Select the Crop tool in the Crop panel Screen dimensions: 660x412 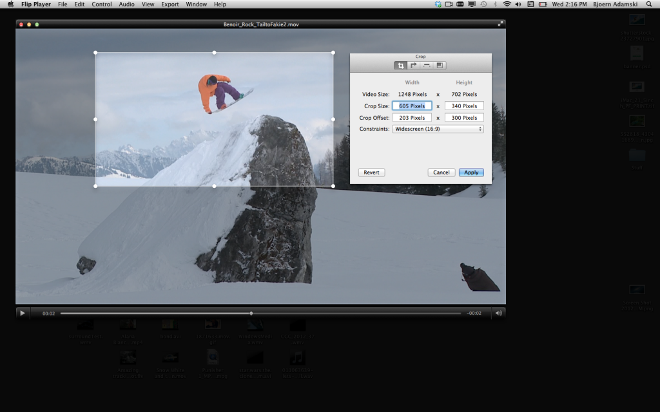(400, 64)
